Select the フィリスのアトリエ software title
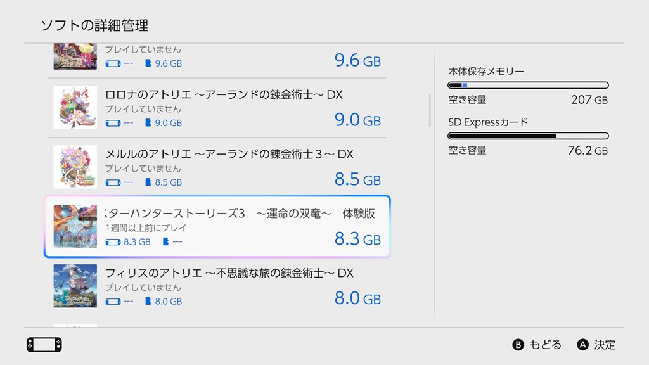Screen dimensions: 649x365 coord(229,273)
